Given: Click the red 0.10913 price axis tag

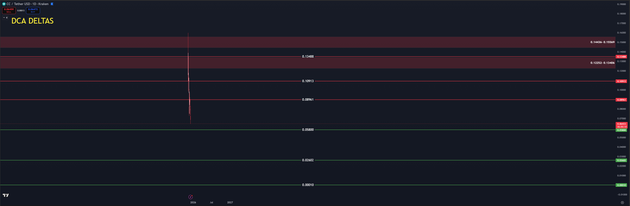Looking at the screenshot, I should click(621, 81).
